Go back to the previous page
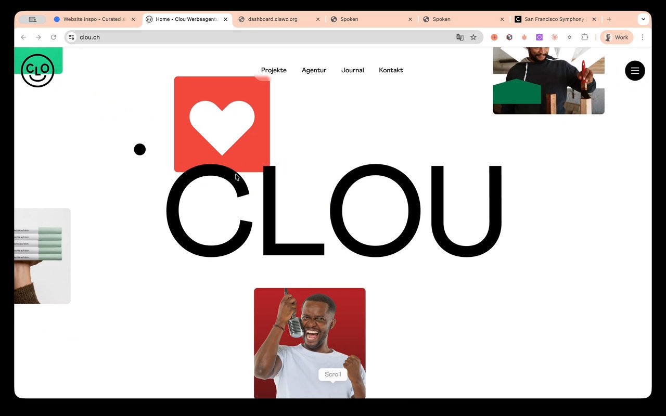The height and width of the screenshot is (416, 666). click(x=23, y=37)
